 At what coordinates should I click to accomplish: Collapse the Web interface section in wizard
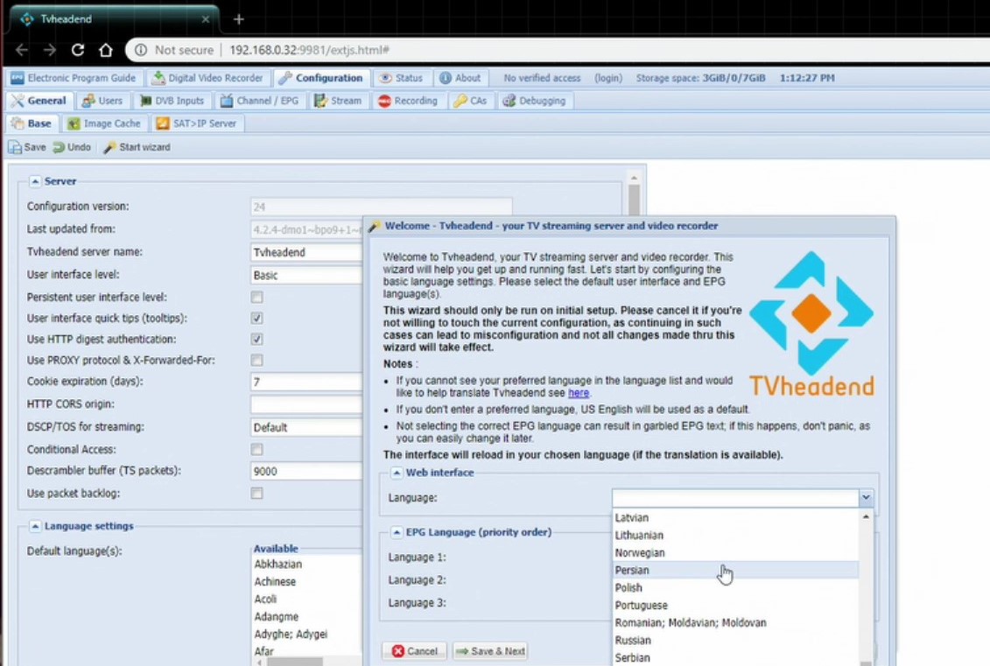tap(397, 473)
